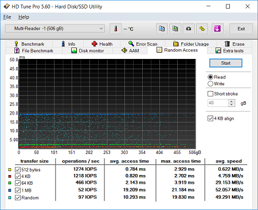The width and height of the screenshot is (258, 210).
Task: Click the Erase tab's trash can icon
Action: pos(227,43)
